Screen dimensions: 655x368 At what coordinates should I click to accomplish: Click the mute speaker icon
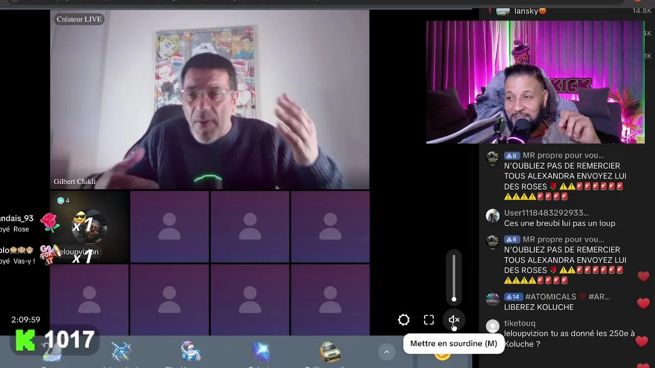[454, 320]
